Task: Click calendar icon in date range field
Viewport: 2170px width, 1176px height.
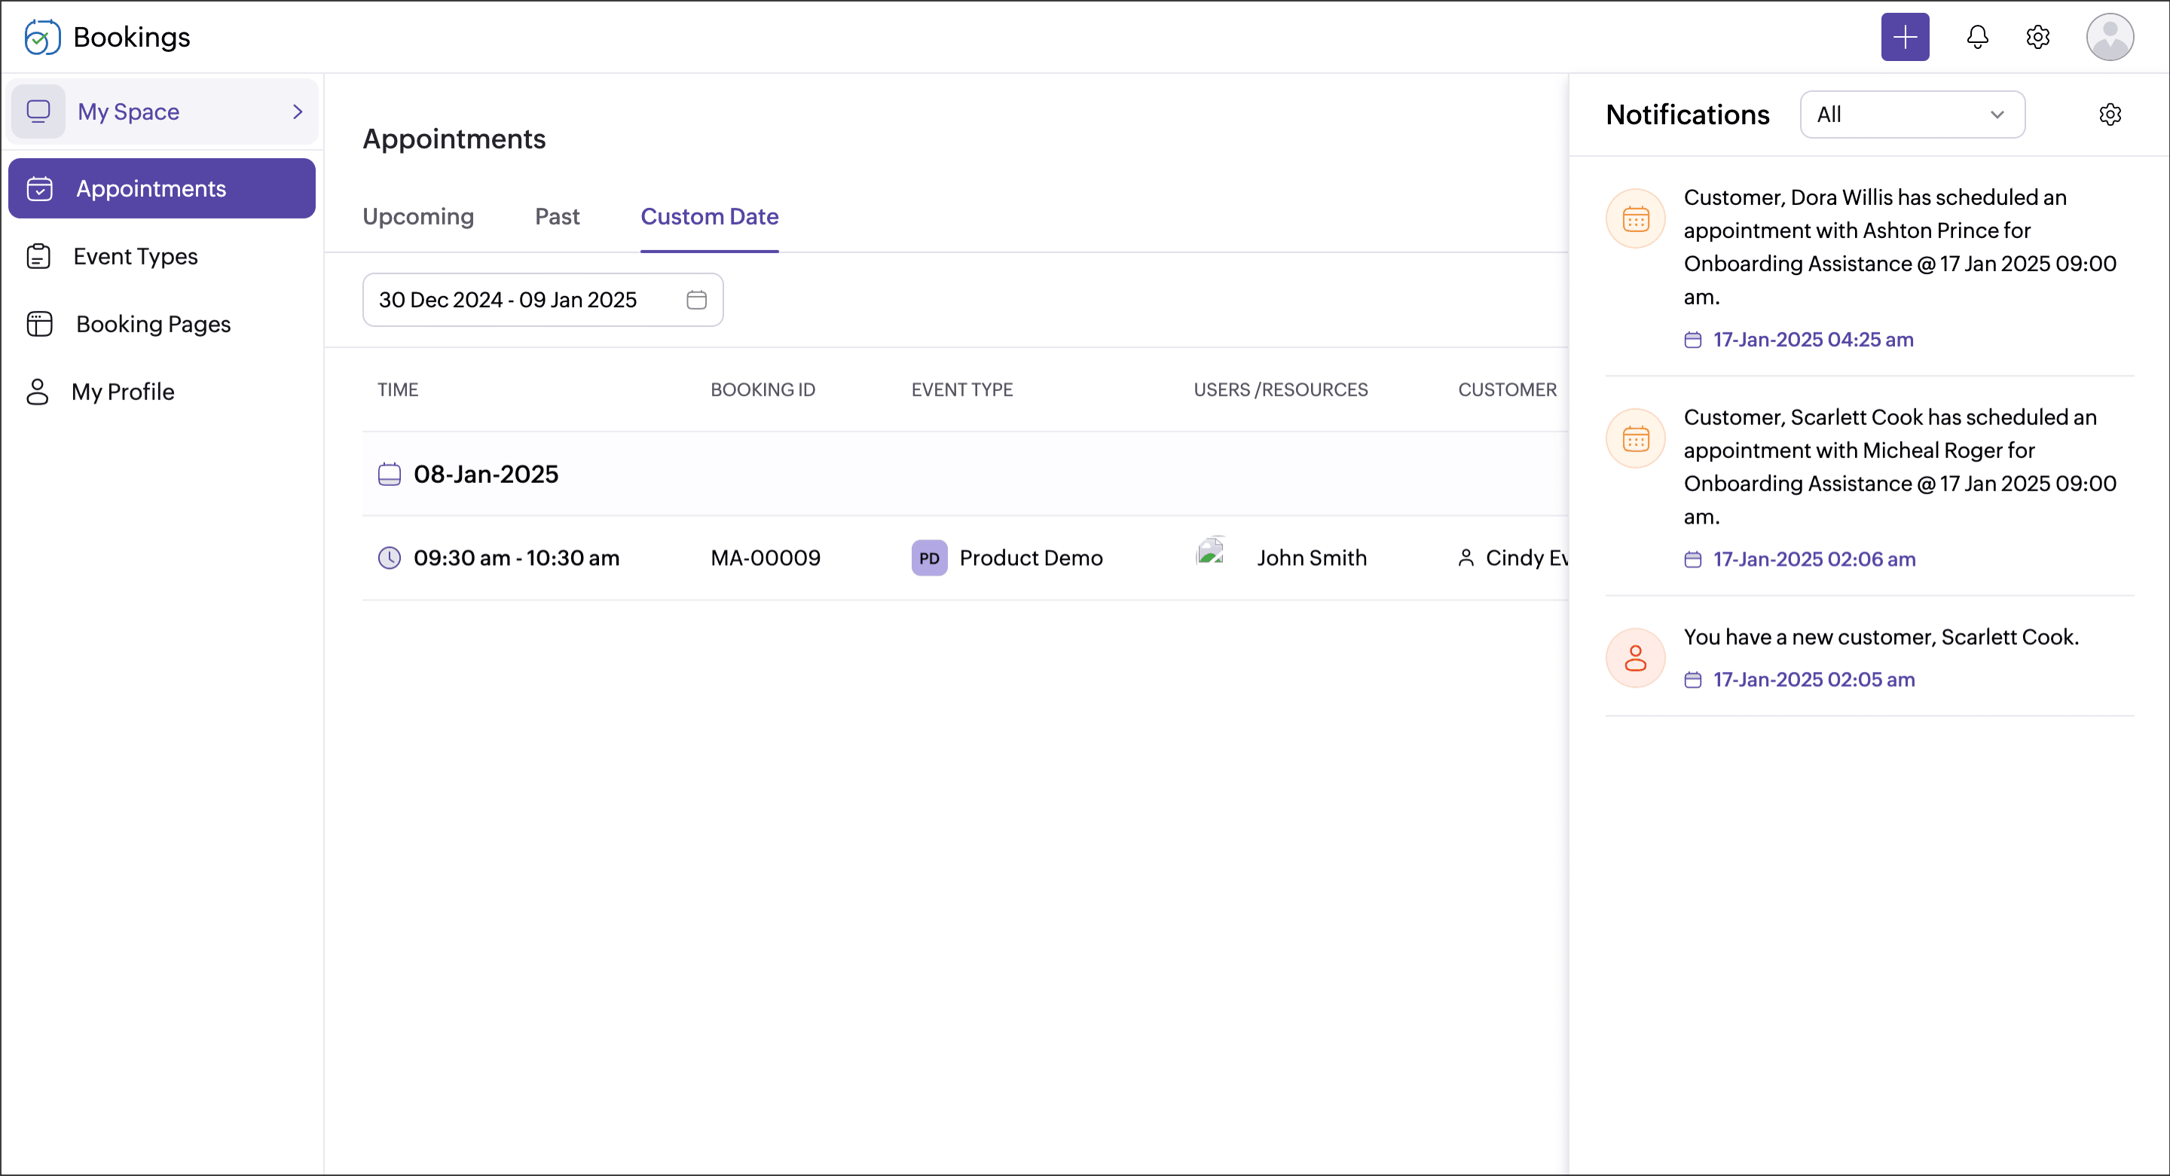Action: pyautogui.click(x=695, y=300)
